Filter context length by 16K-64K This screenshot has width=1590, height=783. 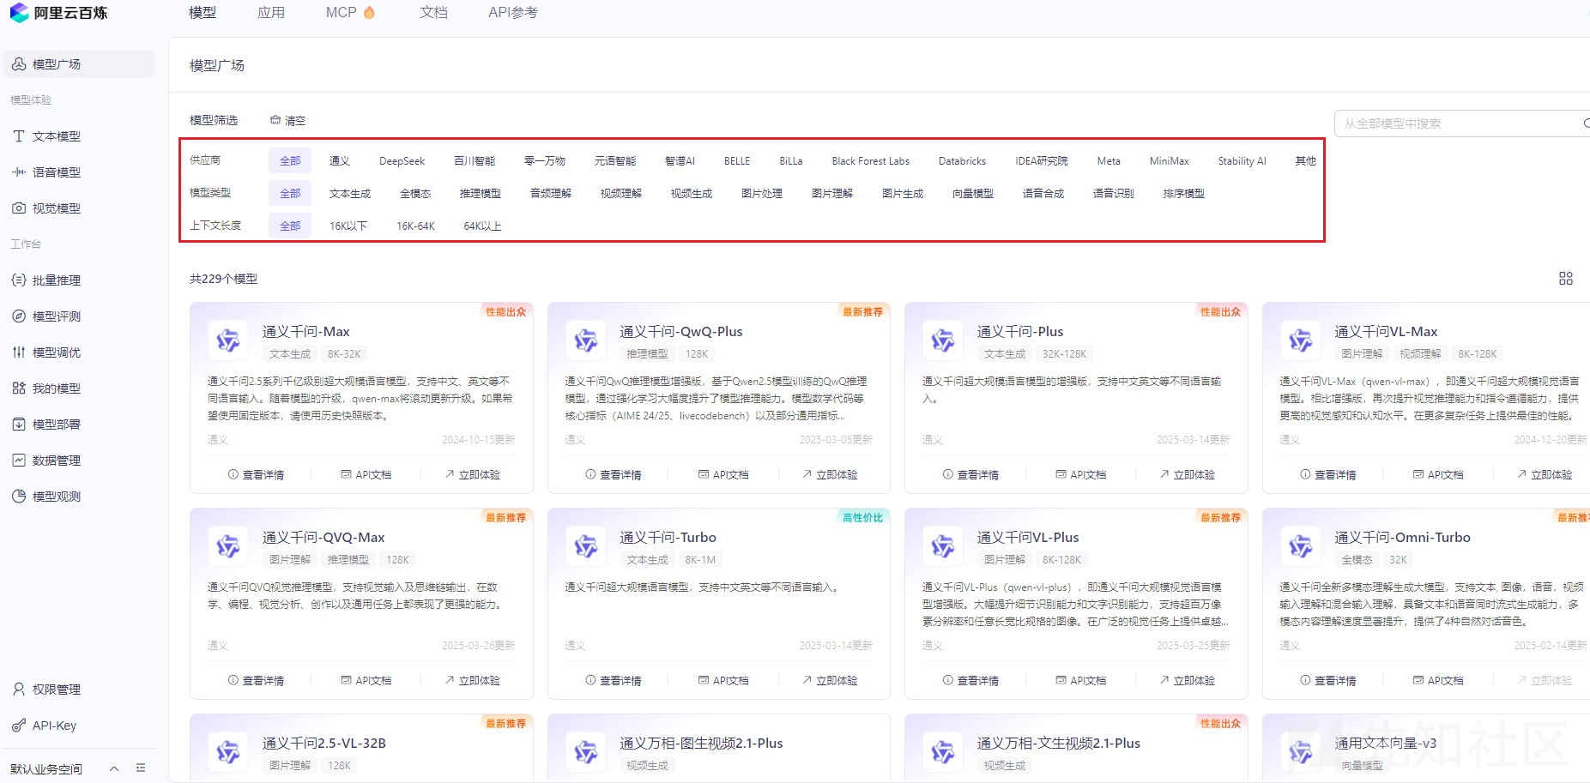(415, 226)
